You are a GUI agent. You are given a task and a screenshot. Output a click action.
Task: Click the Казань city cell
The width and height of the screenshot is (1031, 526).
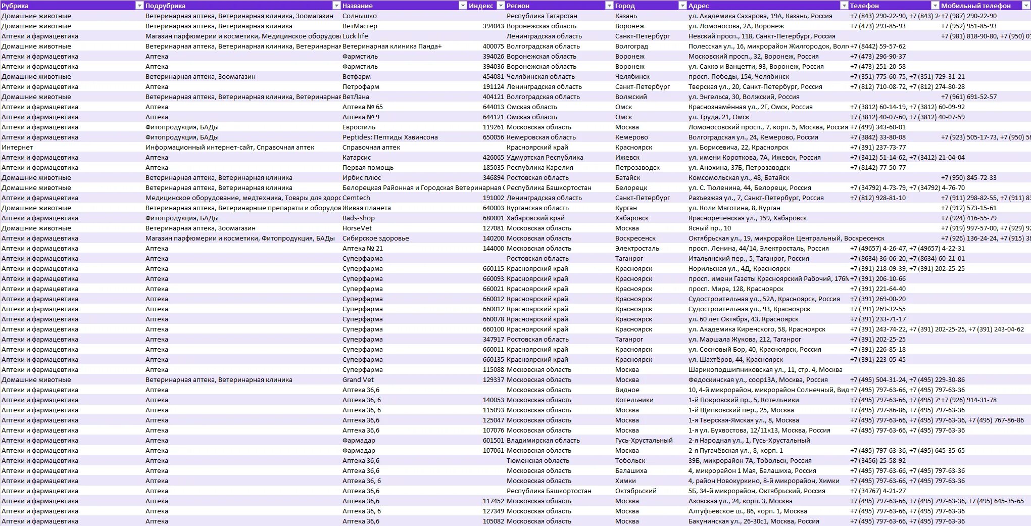tap(650, 16)
